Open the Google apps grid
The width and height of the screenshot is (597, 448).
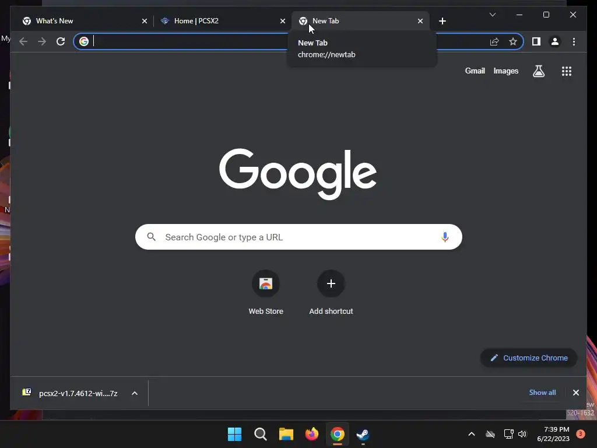[x=567, y=71]
